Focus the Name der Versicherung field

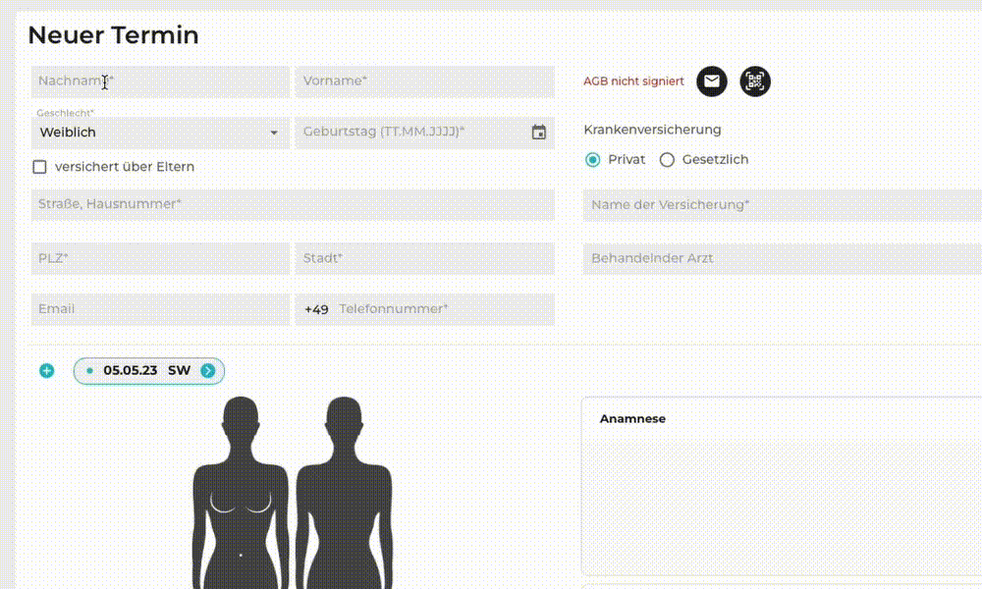click(783, 205)
